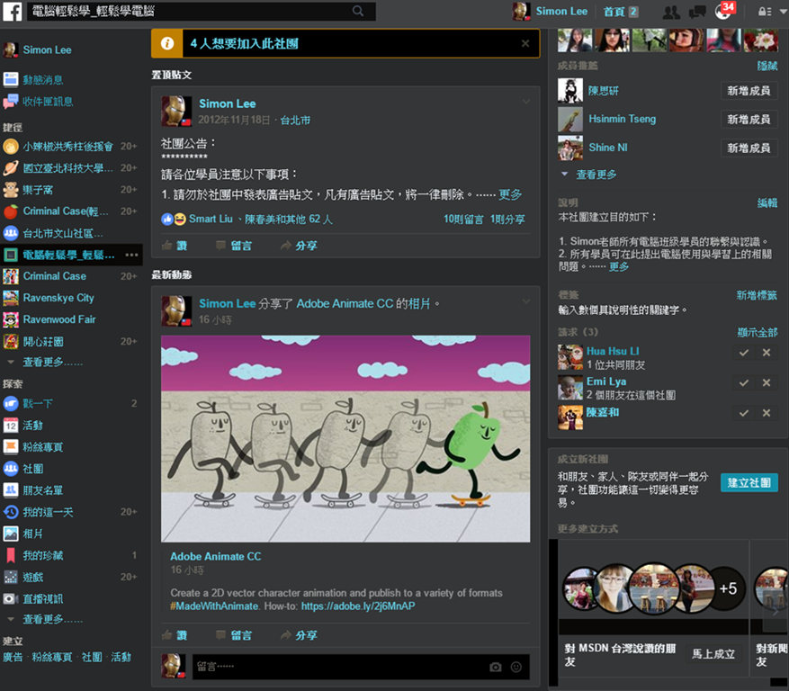This screenshot has height=691, width=789.
Task: Open privacy shortcuts lock icon
Action: 765,12
